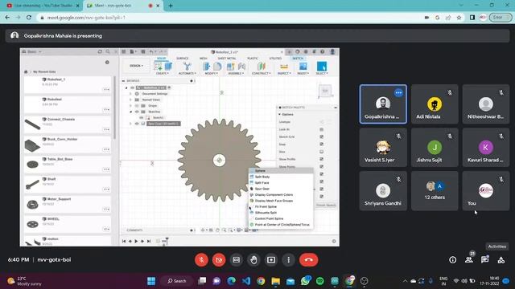
Task: Collapse the Sketches folder in browser
Action: (130, 112)
